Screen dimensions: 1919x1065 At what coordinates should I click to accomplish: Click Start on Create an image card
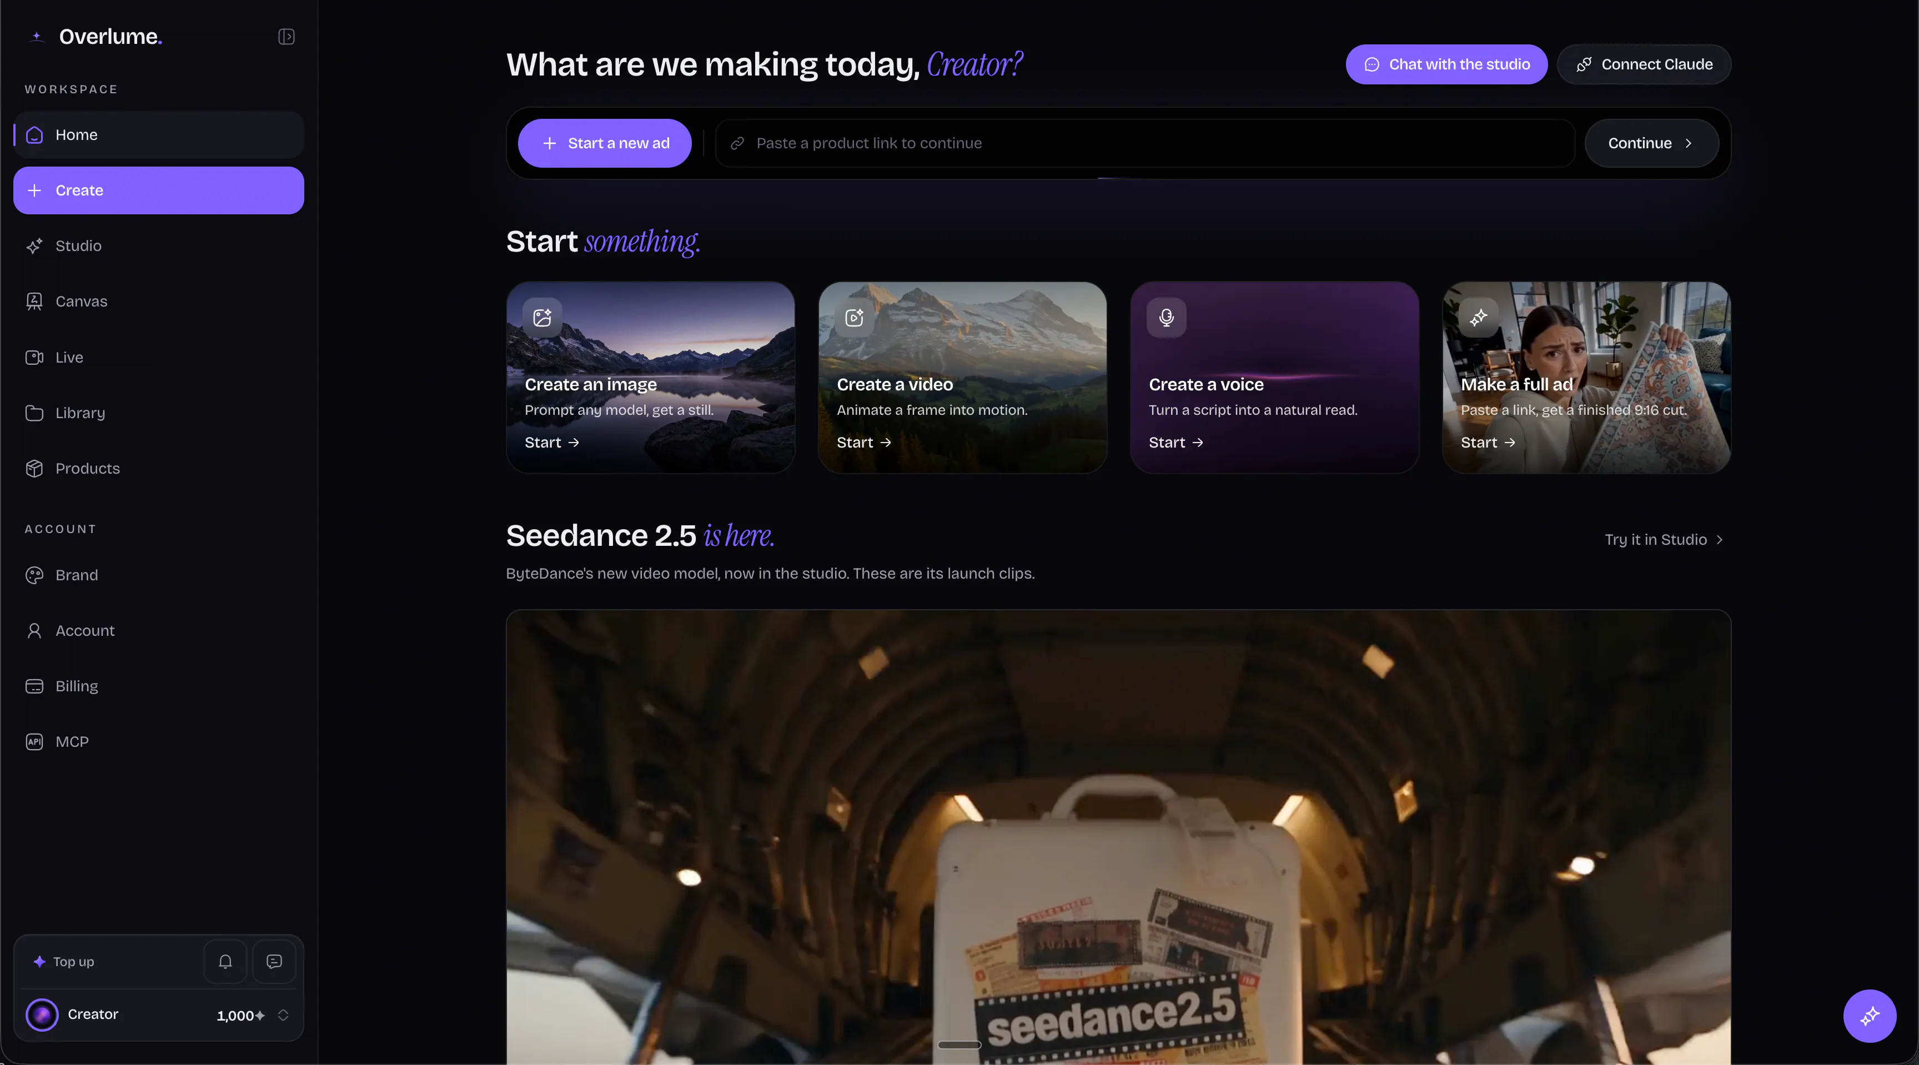552,443
